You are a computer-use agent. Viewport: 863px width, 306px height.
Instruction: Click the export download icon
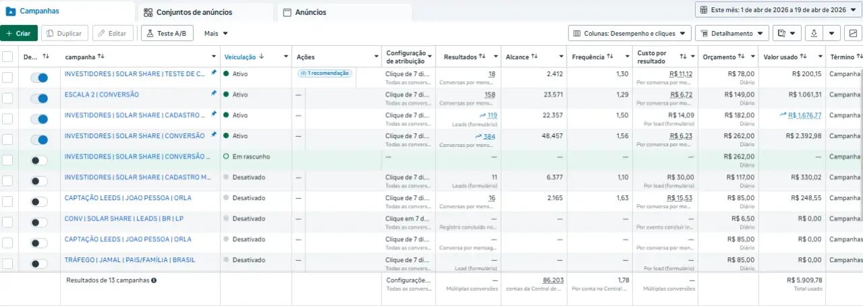814,33
